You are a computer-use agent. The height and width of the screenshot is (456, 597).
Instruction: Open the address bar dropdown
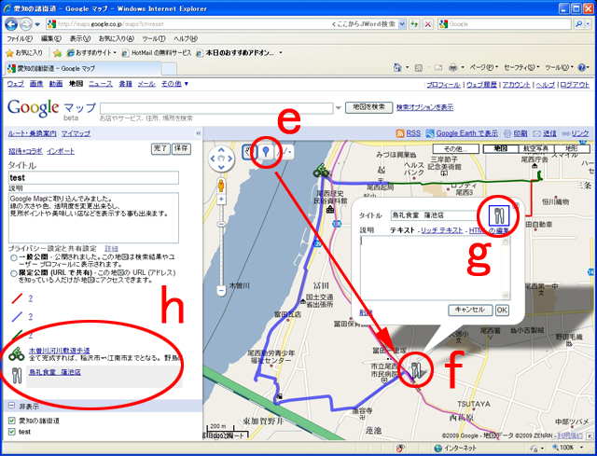(x=402, y=24)
